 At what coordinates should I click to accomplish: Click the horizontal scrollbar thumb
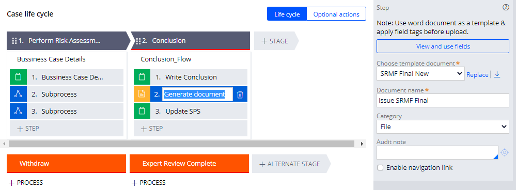(x=181, y=144)
